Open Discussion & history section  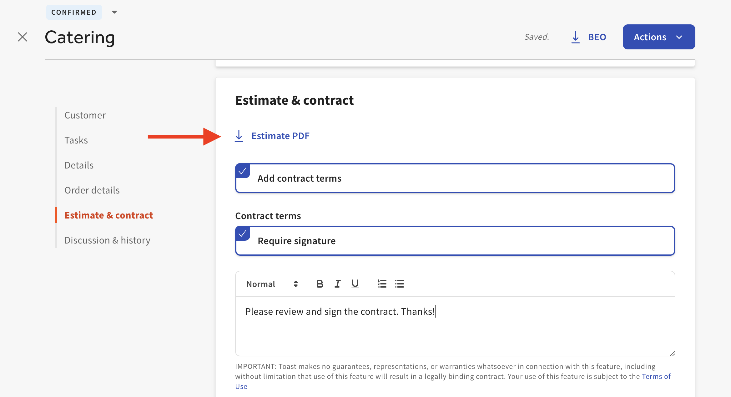pos(107,240)
